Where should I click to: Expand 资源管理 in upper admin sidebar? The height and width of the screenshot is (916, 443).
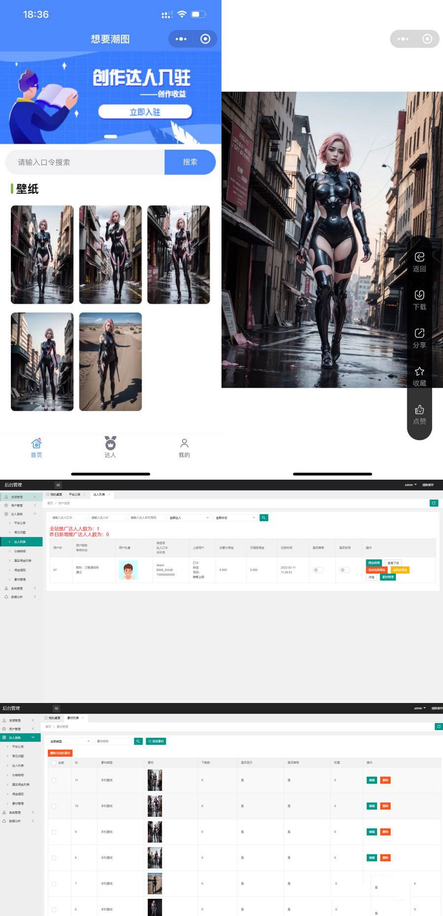click(x=21, y=497)
